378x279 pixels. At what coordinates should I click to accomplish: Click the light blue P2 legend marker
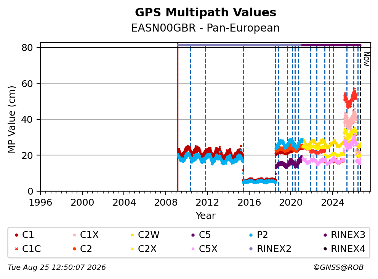[251, 235]
